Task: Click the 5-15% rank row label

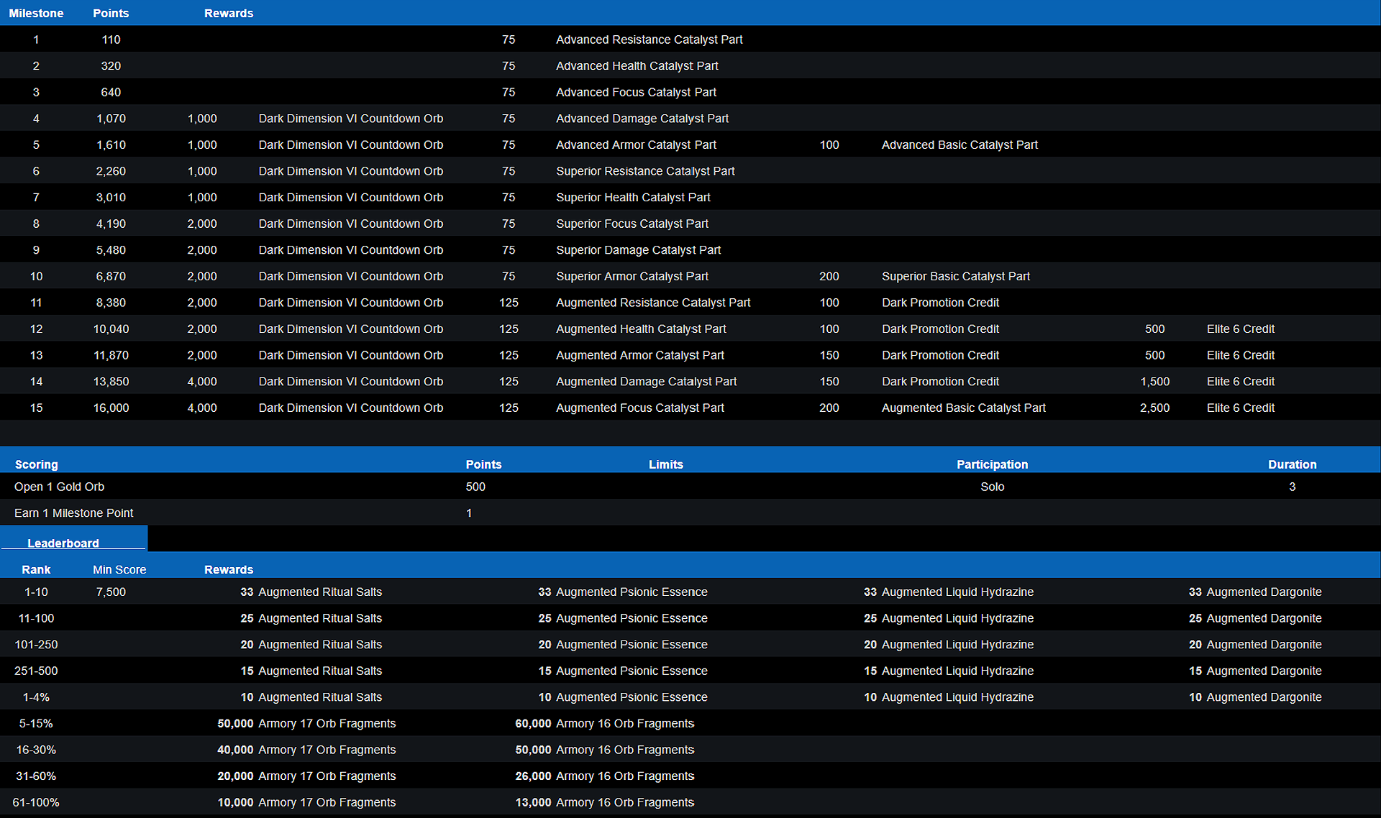Action: (x=36, y=723)
